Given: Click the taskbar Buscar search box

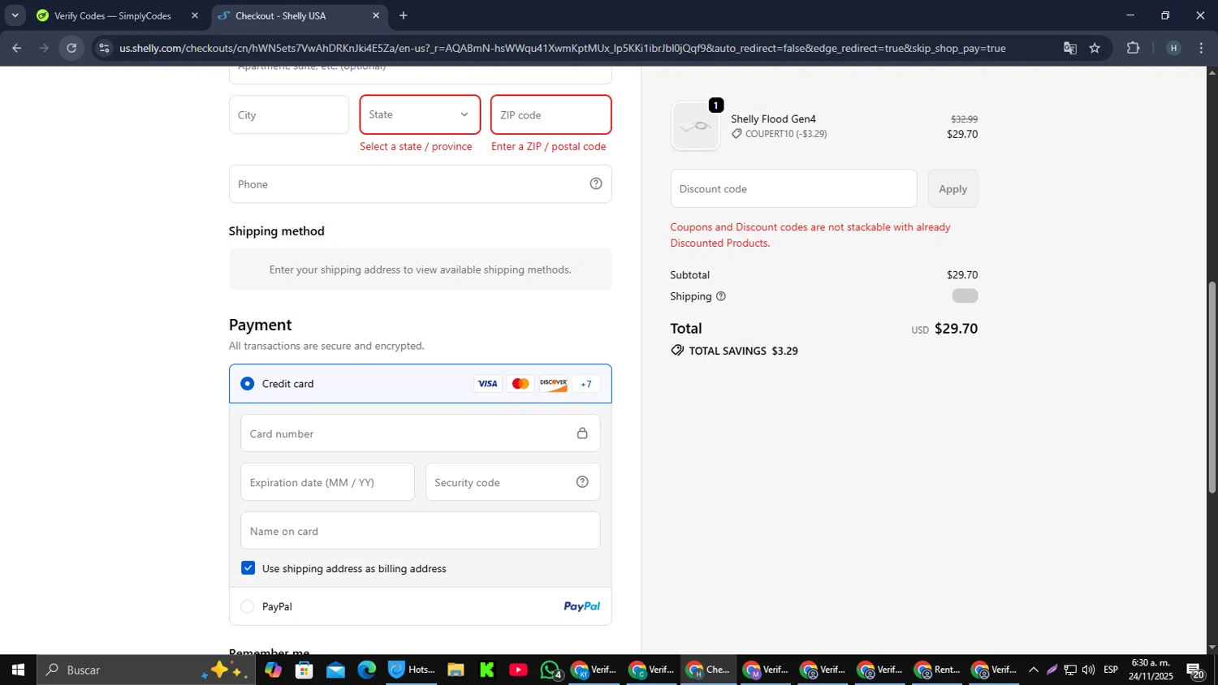Looking at the screenshot, I should coord(146,670).
